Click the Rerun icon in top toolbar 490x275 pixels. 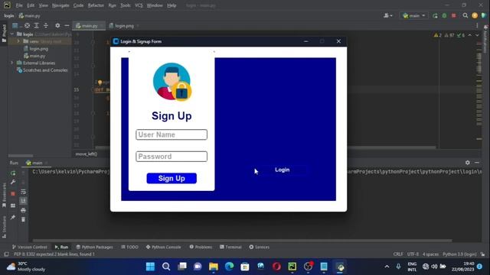[436, 15]
